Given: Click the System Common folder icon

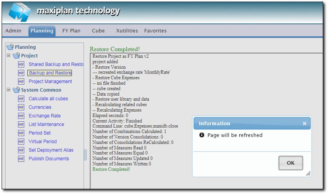Looking at the screenshot, I should coord(16,90).
